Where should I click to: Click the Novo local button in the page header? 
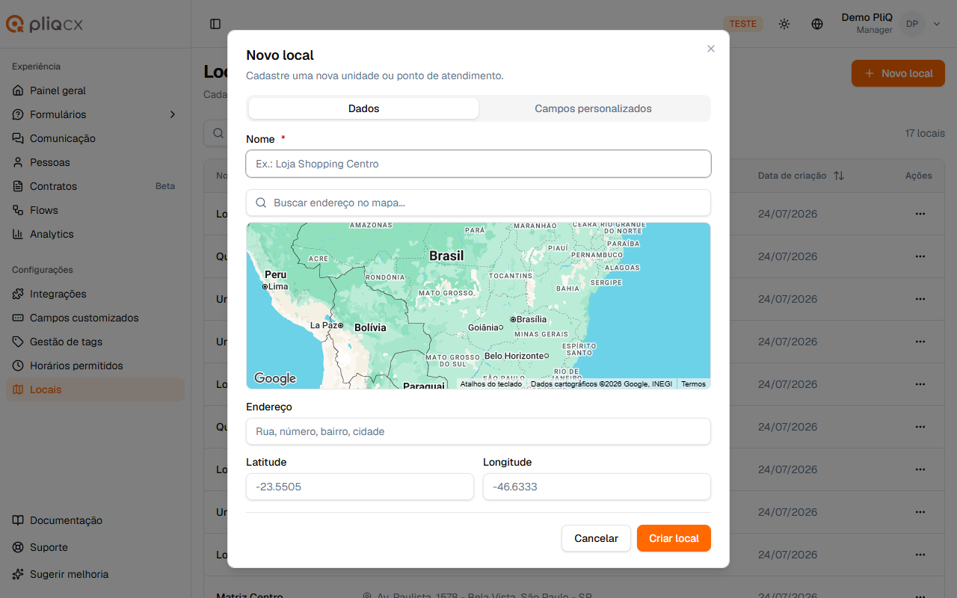[x=898, y=73]
